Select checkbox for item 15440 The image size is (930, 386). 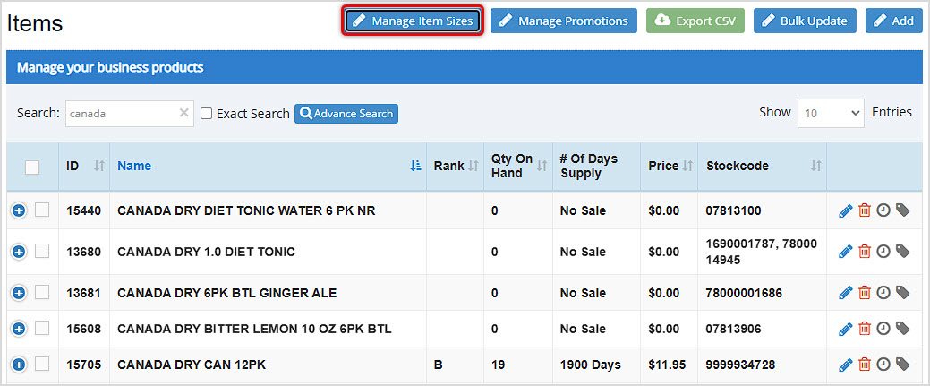pos(42,210)
